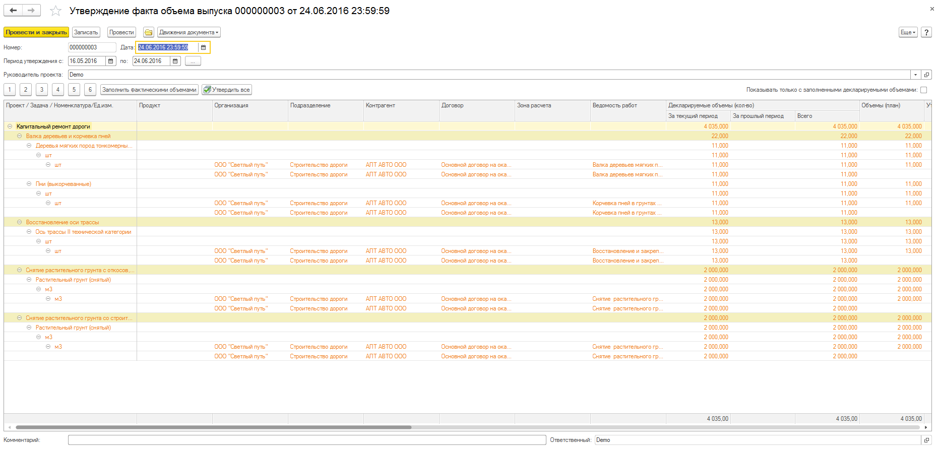Viewport: 936px width, 449px height.
Task: Collapse Снятие растительного грунта со строит group
Action: tap(19, 318)
